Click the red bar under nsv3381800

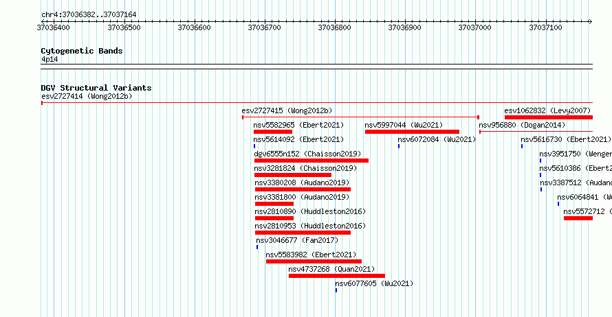tap(274, 204)
